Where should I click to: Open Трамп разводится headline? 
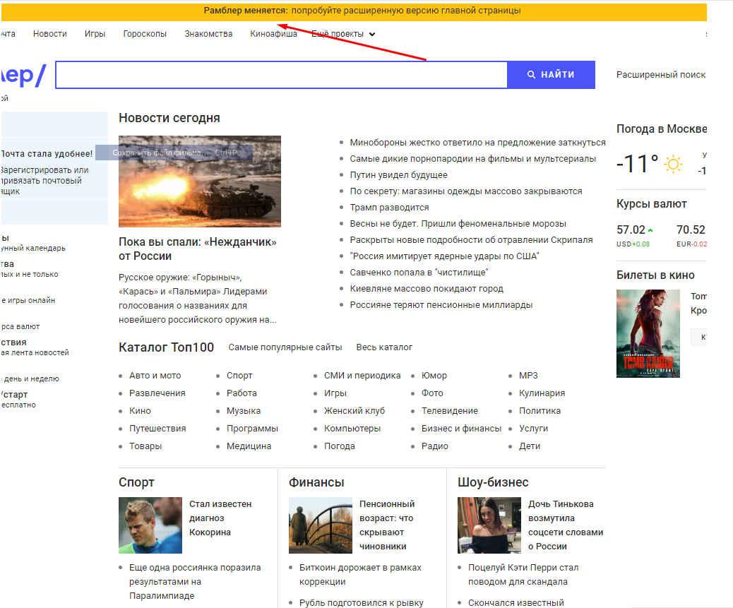389,208
